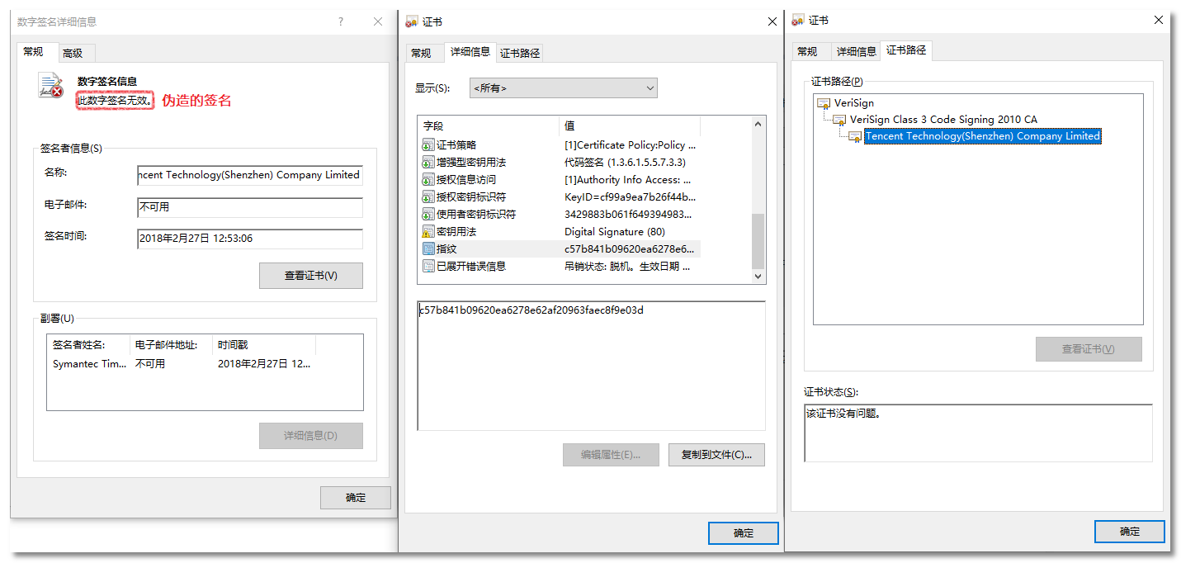The width and height of the screenshot is (1181, 563).
Task: Click the 增强型密钥用法 field icon
Action: (x=428, y=163)
